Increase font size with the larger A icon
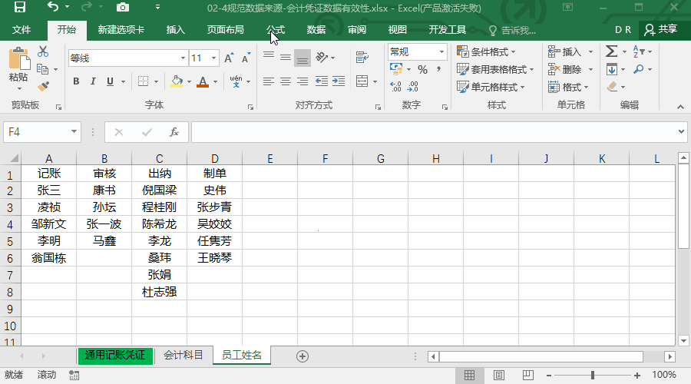Viewport: 691px width, 384px height. [x=229, y=58]
